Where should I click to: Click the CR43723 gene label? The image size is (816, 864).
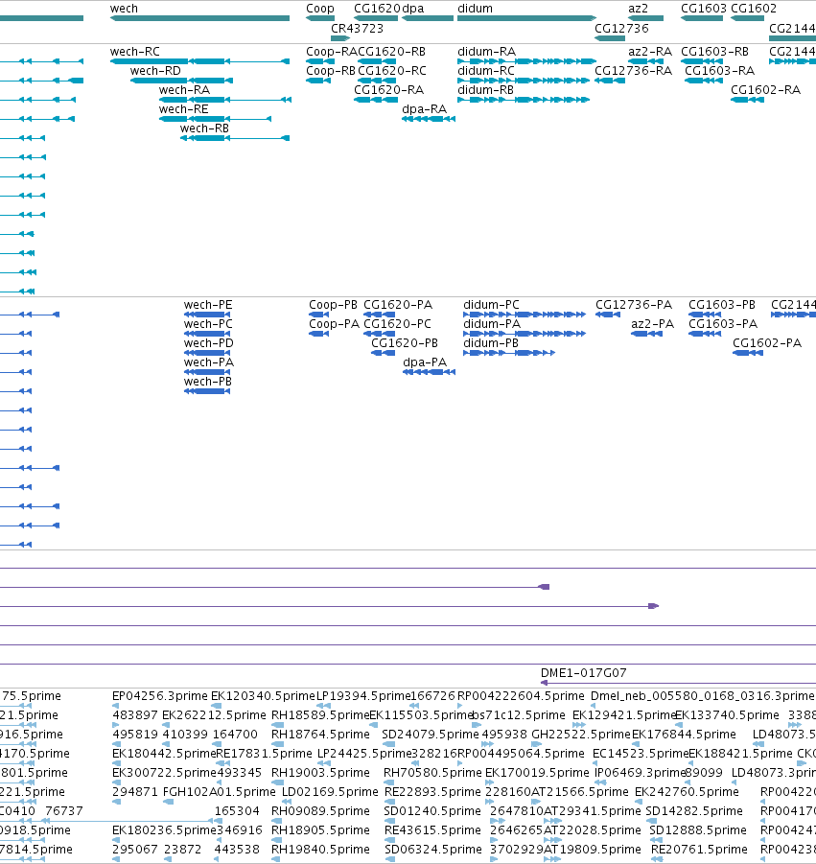[x=357, y=28]
